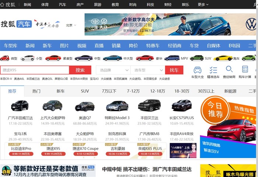258x177 pixels.
Task: Click the red 搜索 button
Action: [80, 70]
